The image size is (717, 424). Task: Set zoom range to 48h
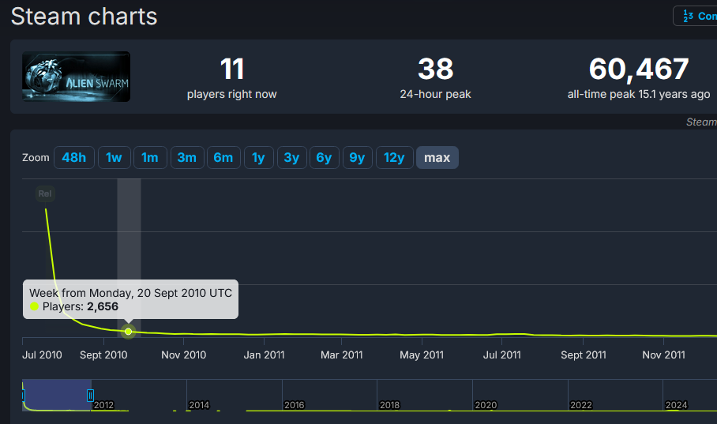[x=74, y=157]
